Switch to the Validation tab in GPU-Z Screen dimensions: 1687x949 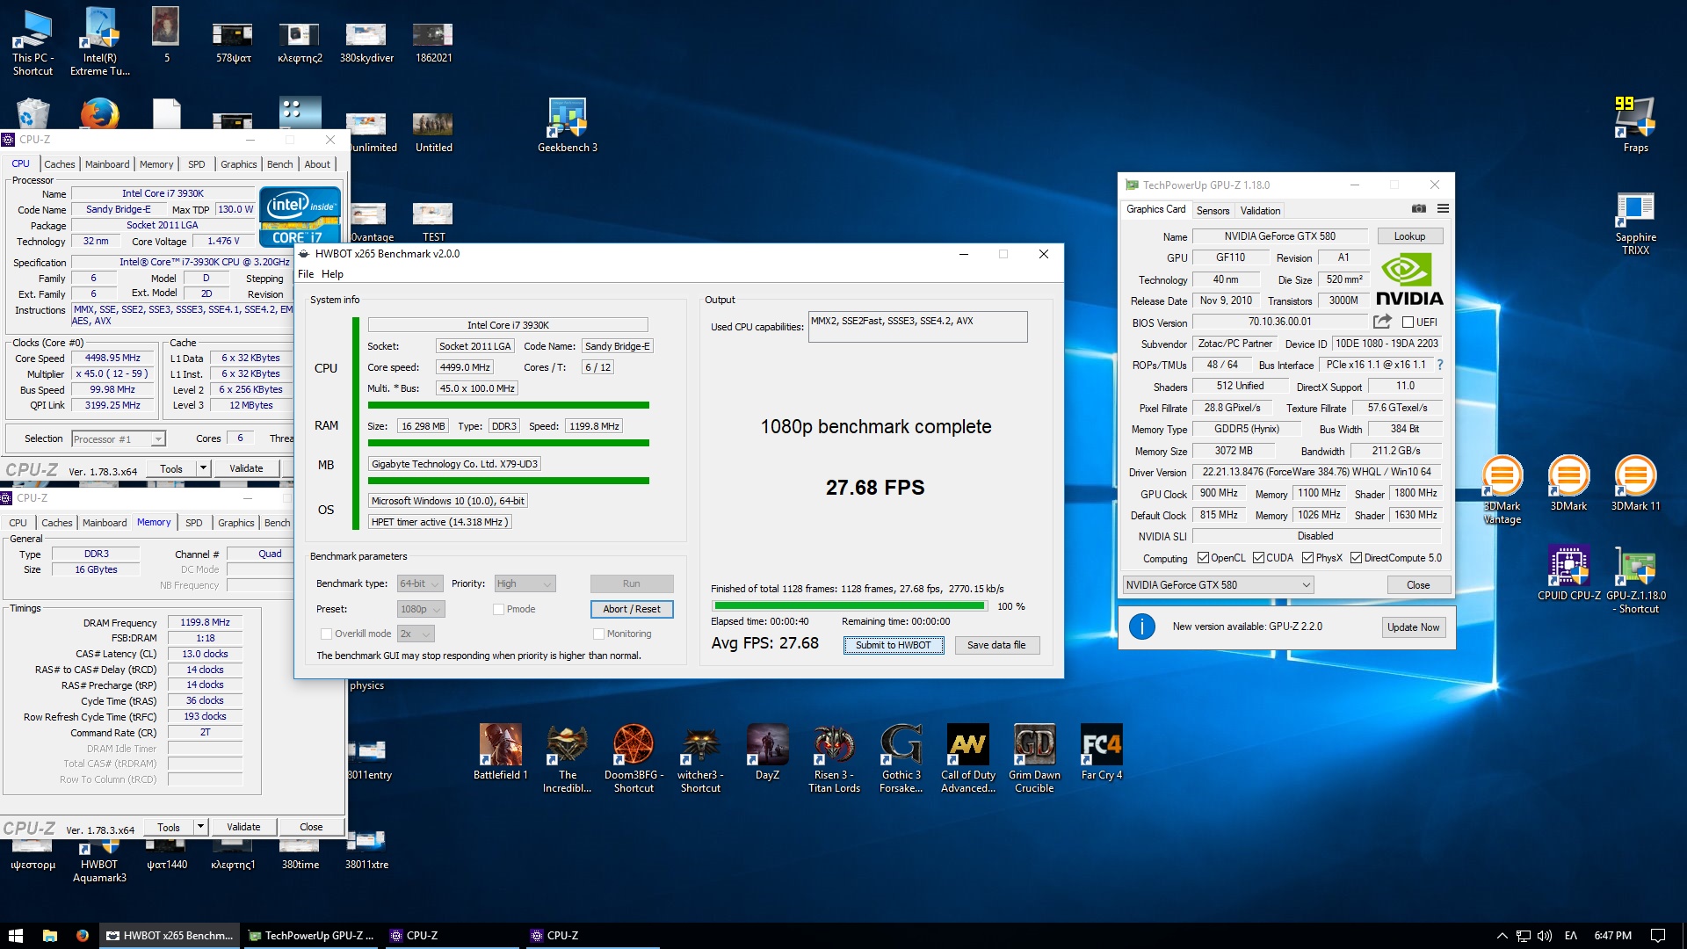[x=1260, y=211]
